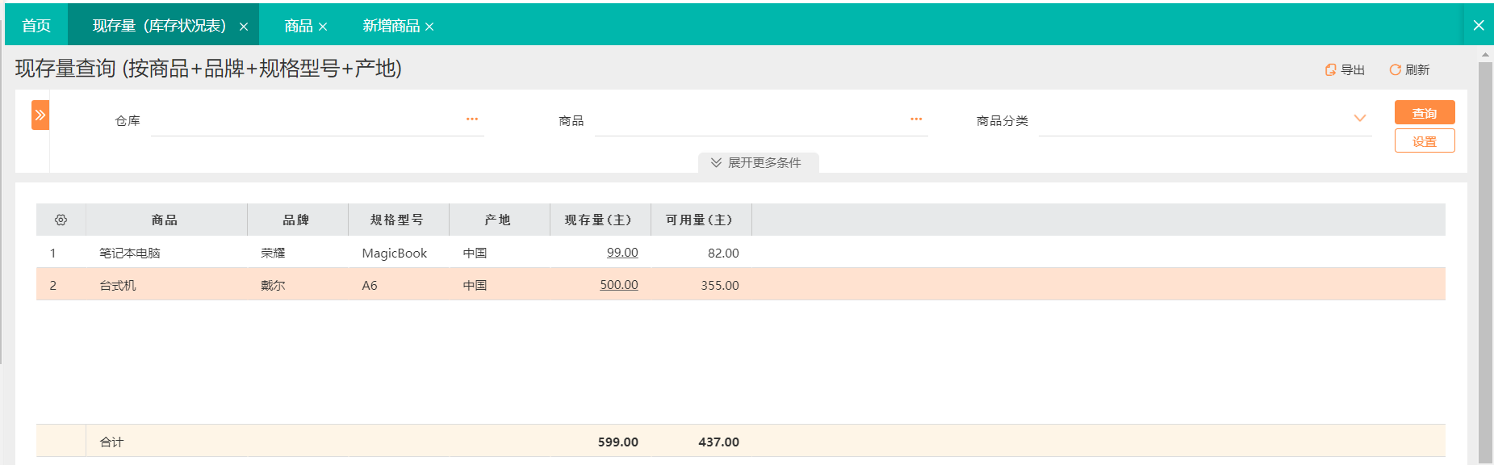This screenshot has width=1494, height=465.
Task: Click the 合计 summary label
Action: point(111,442)
